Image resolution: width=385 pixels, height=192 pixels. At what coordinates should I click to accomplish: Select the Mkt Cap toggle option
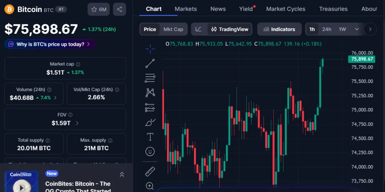pyautogui.click(x=173, y=29)
